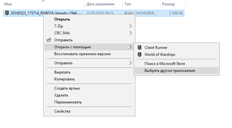Click the share icon beside Отправить

coord(49,40)
